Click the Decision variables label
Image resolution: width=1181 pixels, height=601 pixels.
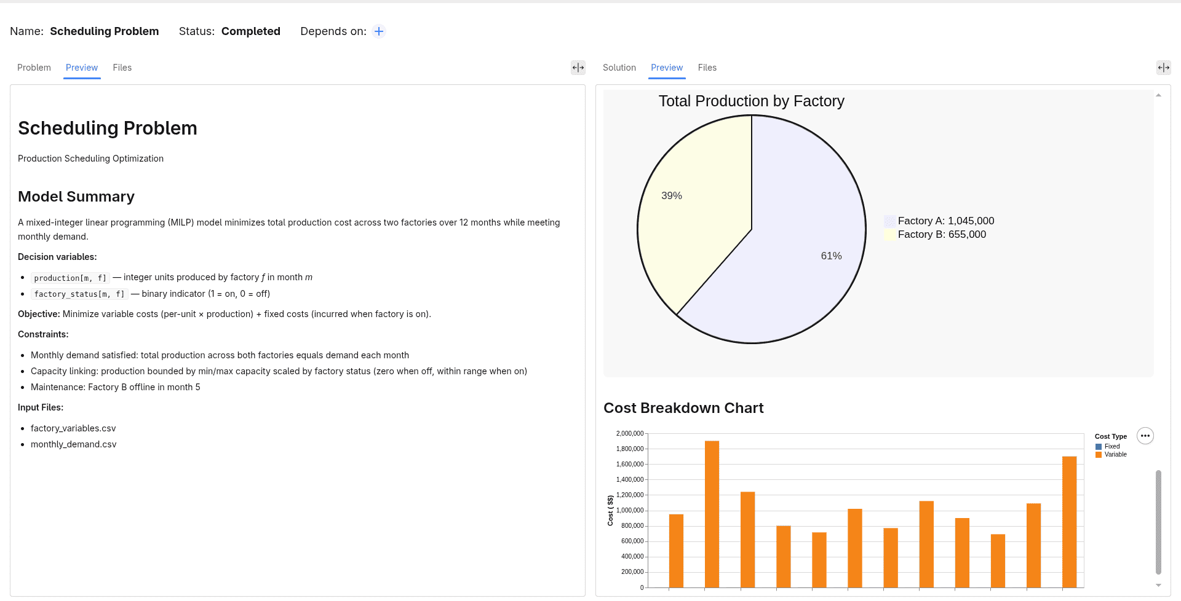coord(57,257)
